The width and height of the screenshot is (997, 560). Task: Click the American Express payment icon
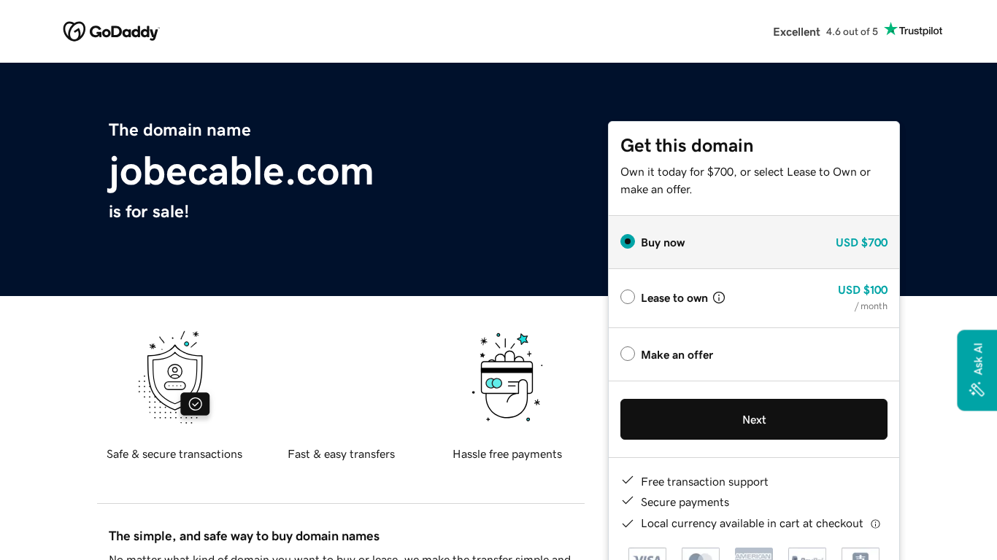[x=754, y=555]
